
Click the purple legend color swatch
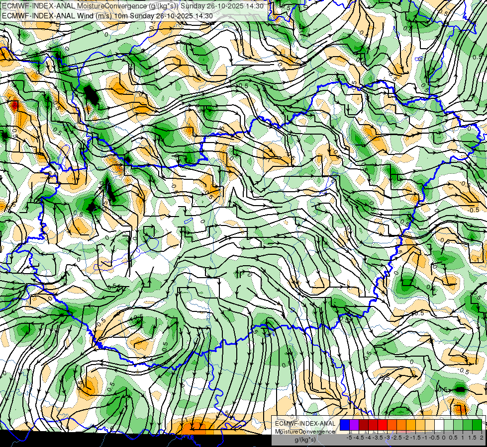click(x=354, y=425)
